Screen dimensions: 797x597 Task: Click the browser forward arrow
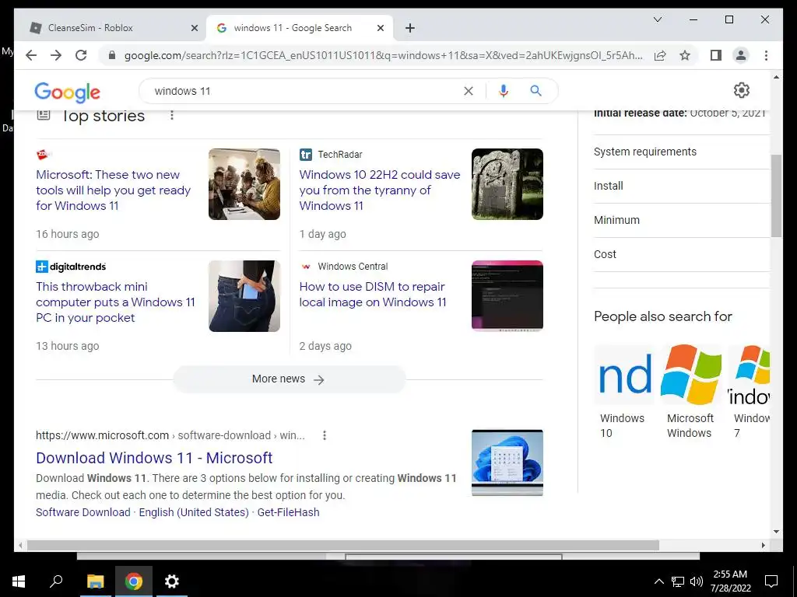56,55
